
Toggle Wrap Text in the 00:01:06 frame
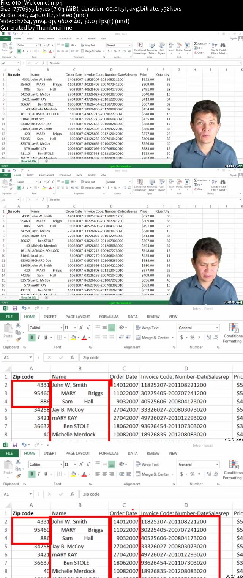pos(147,328)
